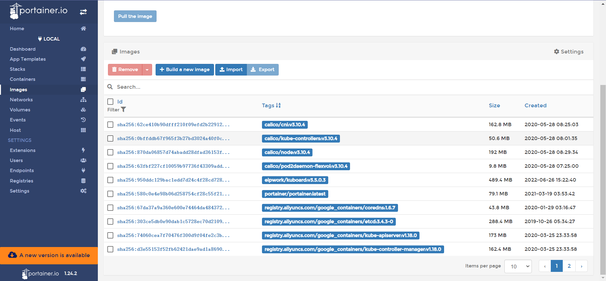Image resolution: width=606 pixels, height=281 pixels.
Task: Click the kube-controller-manager:v1.18.0 tag
Action: pyautogui.click(x=353, y=249)
